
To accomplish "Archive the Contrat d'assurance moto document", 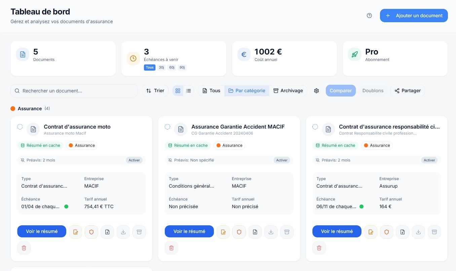I will [x=139, y=232].
